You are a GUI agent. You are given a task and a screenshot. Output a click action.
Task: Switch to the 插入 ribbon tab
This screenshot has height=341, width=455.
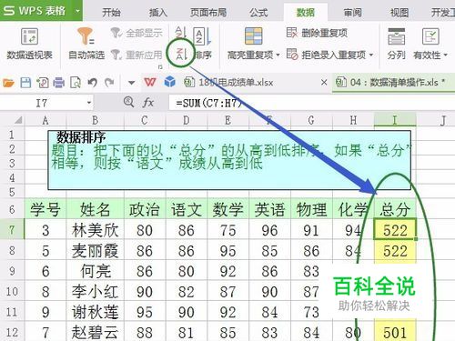[158, 13]
